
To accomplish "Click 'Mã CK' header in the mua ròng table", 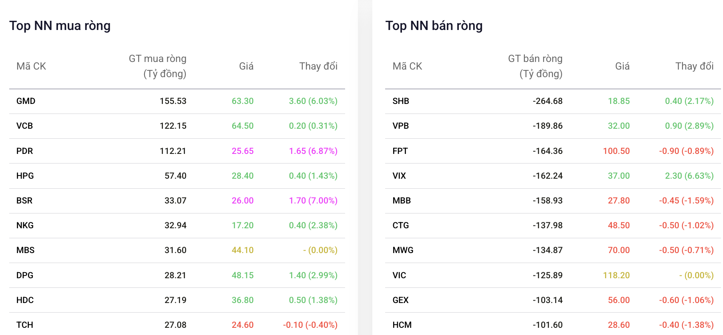I will pyautogui.click(x=31, y=66).
